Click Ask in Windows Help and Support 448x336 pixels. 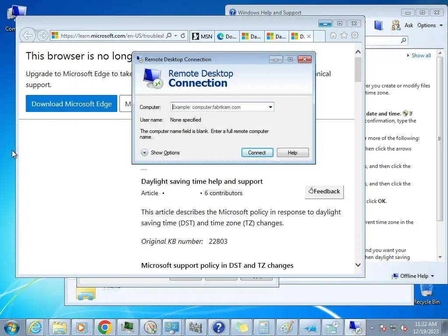coord(409,25)
